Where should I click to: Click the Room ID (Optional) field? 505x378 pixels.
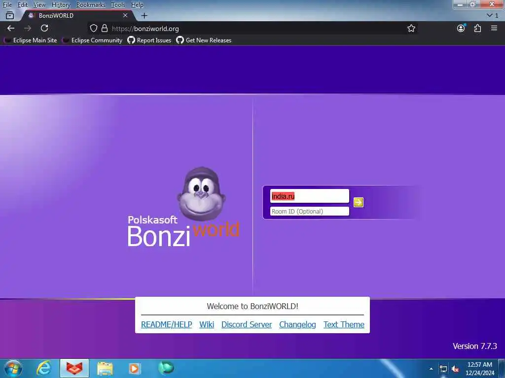pyautogui.click(x=309, y=211)
